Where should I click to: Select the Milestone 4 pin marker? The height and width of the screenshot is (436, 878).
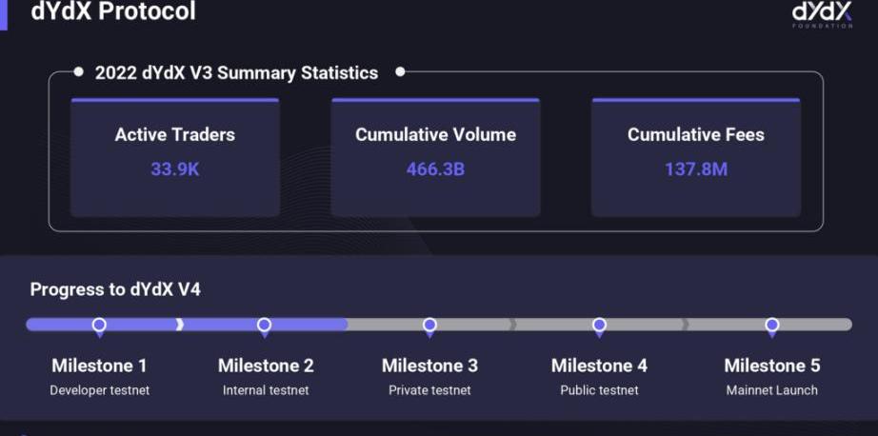599,326
